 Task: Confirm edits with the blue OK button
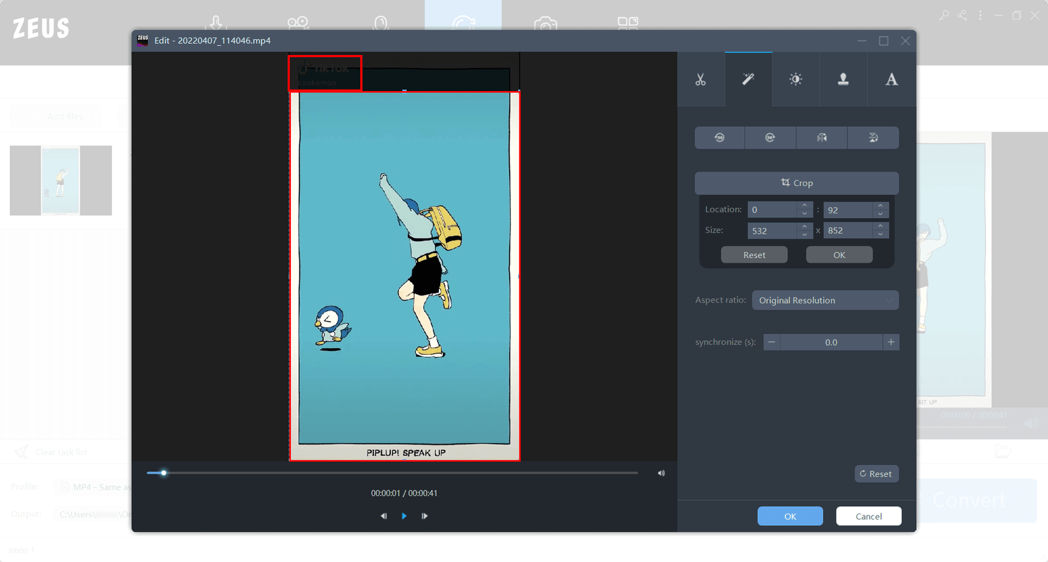[x=790, y=516]
